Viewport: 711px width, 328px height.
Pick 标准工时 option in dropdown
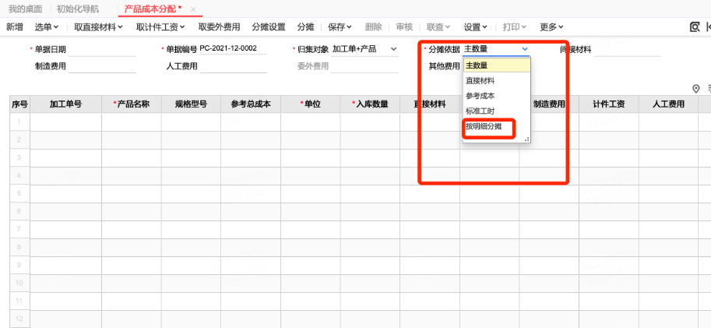480,111
